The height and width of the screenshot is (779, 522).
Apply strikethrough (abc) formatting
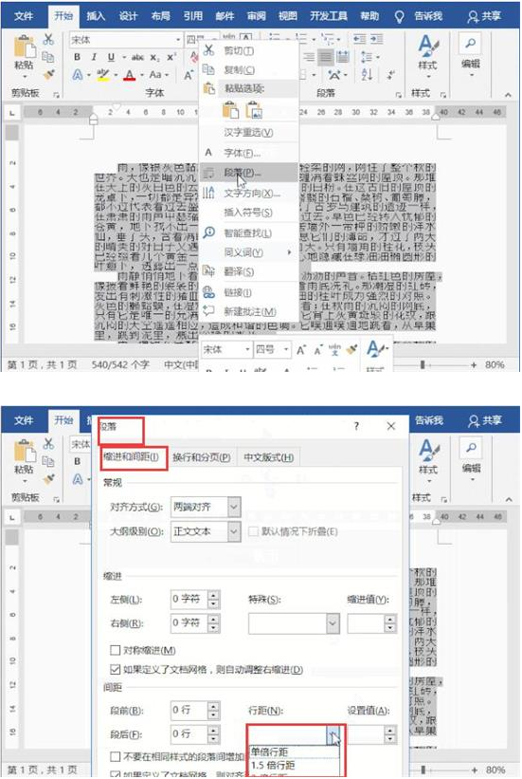click(137, 57)
